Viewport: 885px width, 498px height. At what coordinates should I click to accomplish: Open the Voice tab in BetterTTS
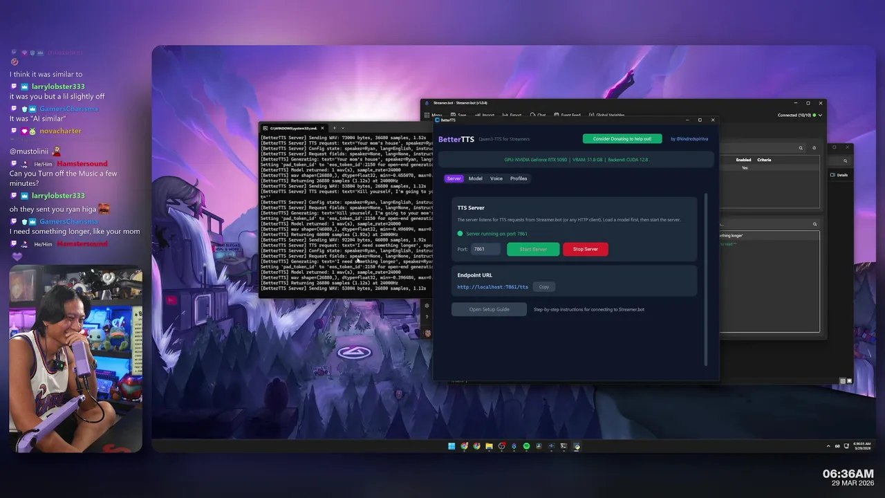click(x=496, y=178)
